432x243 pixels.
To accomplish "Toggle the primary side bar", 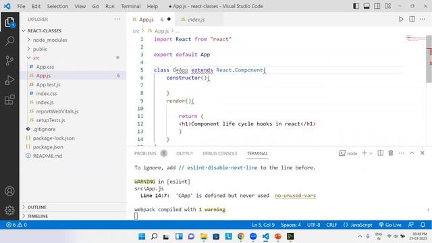I will click(356, 6).
